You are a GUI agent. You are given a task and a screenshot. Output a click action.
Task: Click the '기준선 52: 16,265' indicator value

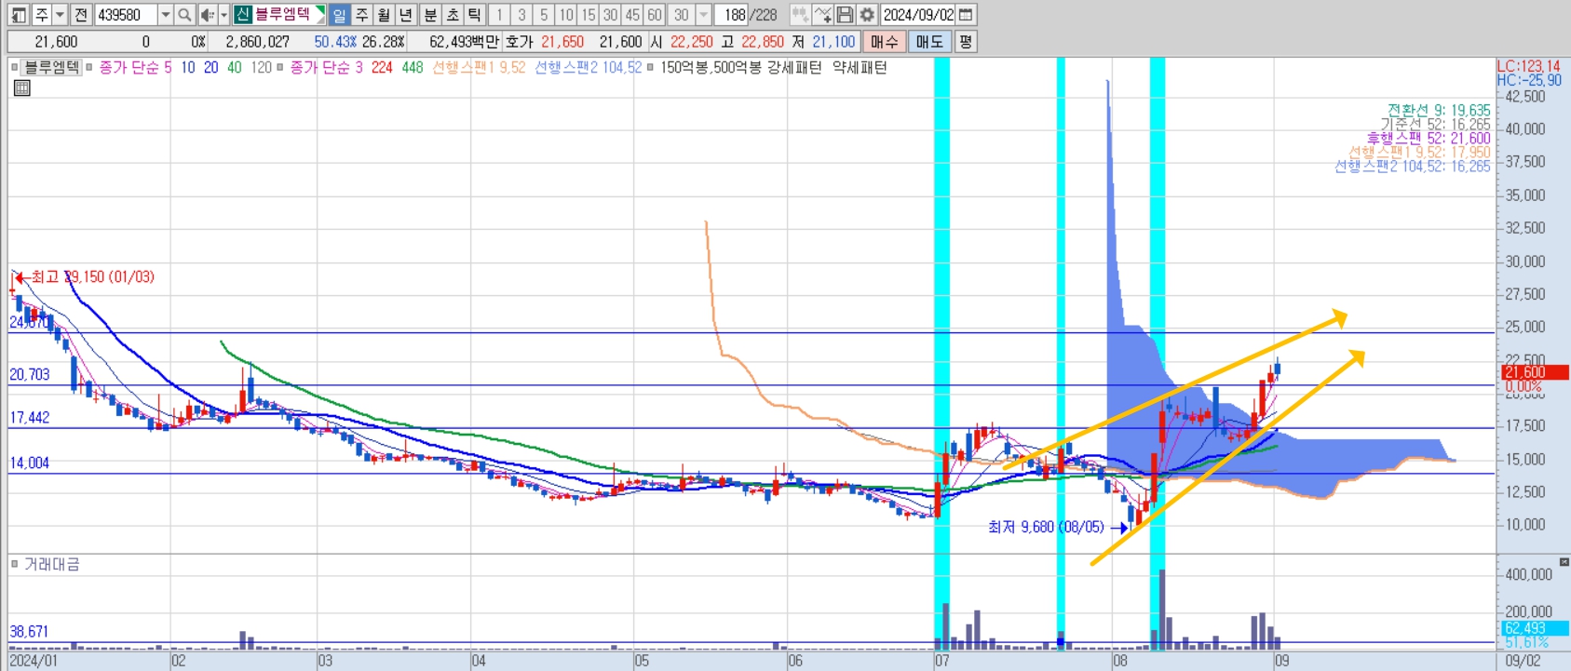pyautogui.click(x=1435, y=124)
